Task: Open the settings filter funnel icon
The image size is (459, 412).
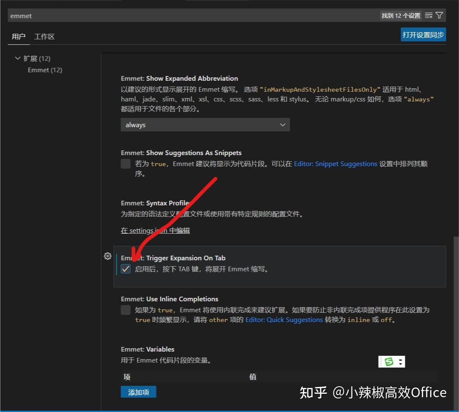Action: point(439,15)
